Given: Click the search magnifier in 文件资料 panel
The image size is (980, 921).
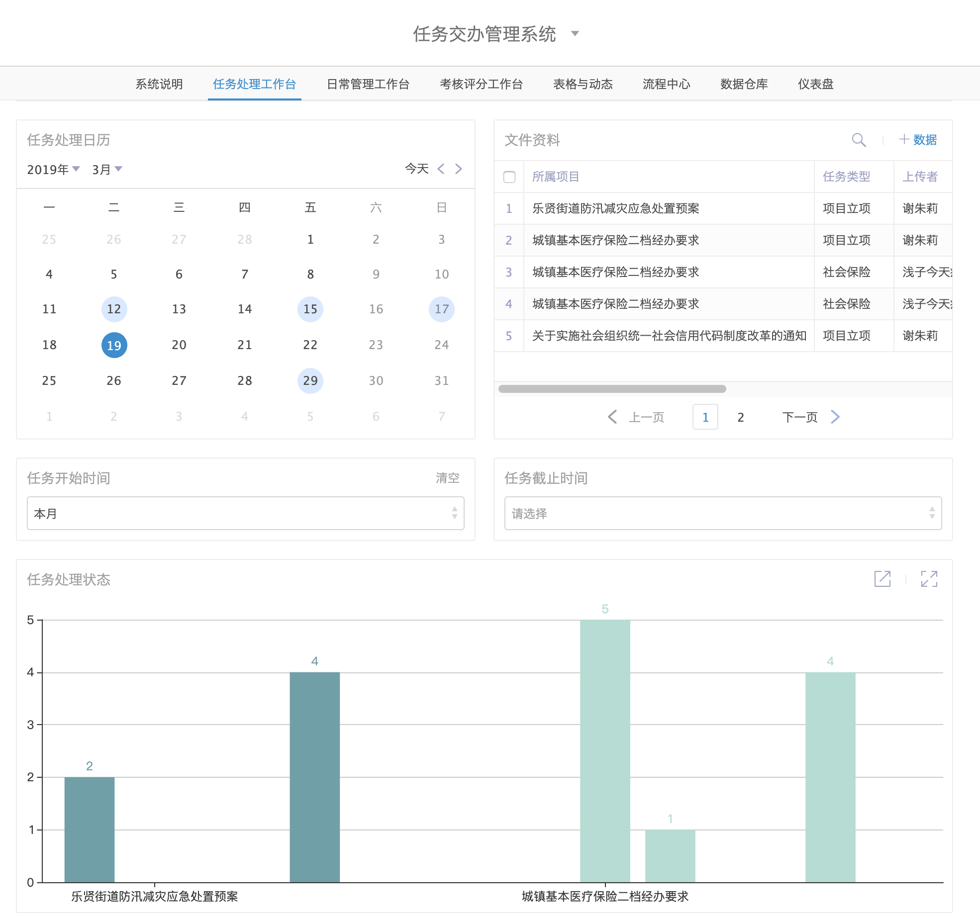Looking at the screenshot, I should tap(859, 140).
